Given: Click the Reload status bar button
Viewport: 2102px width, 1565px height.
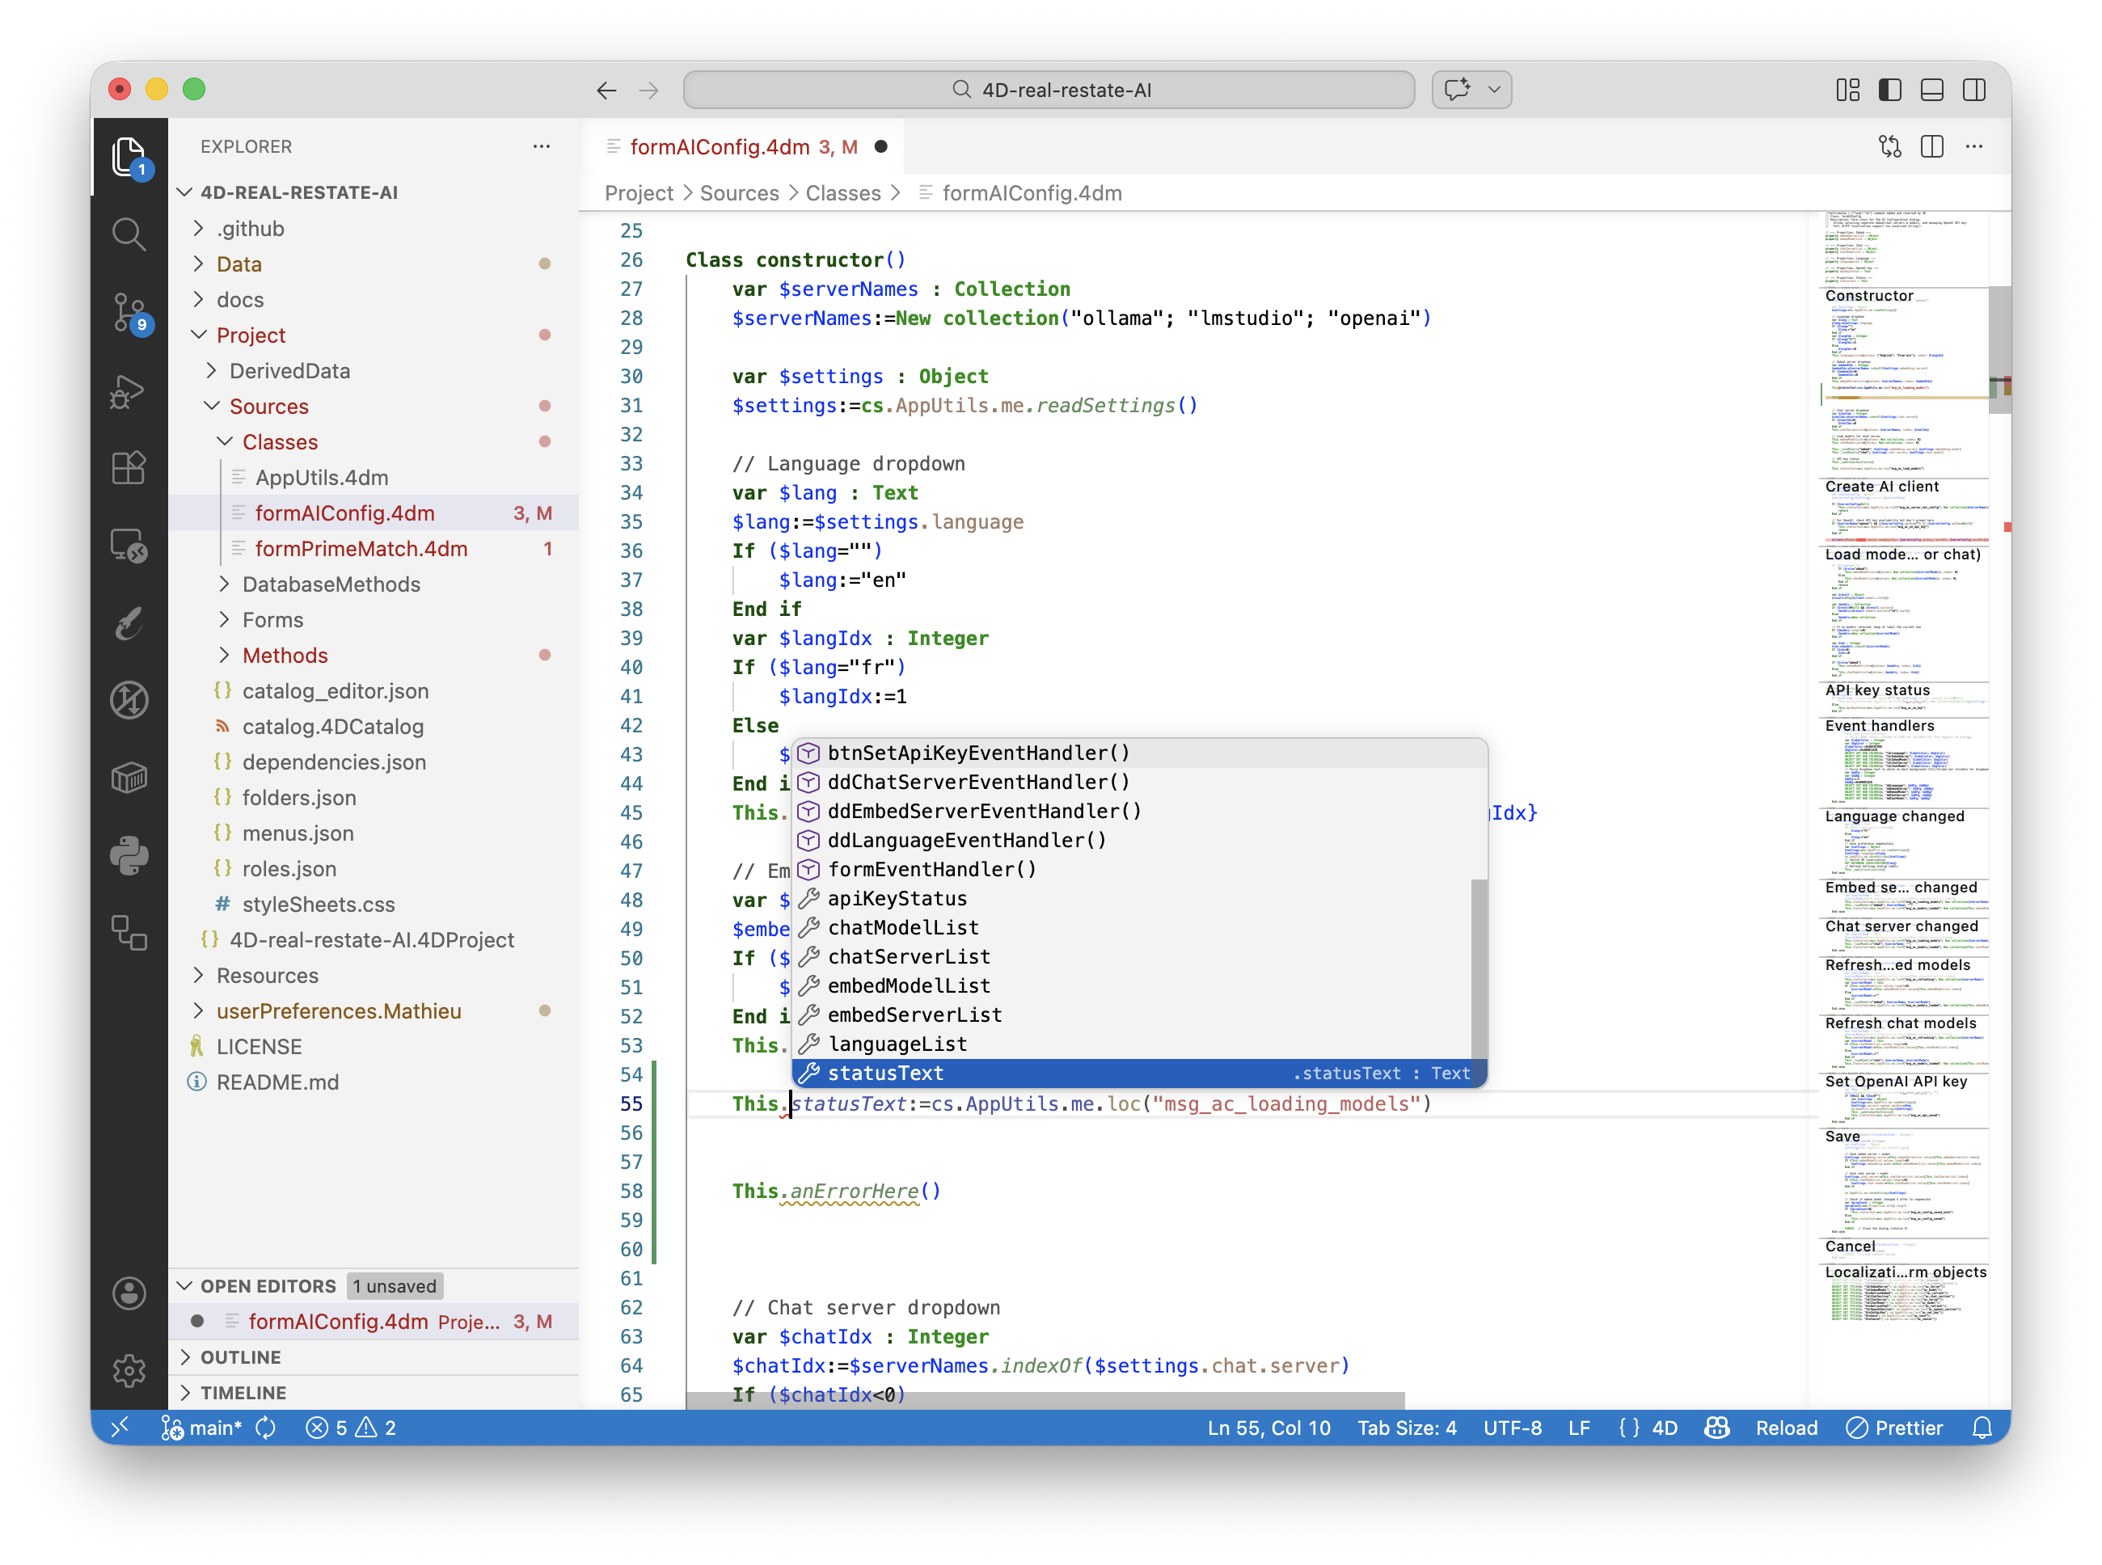Looking at the screenshot, I should click(x=1786, y=1428).
